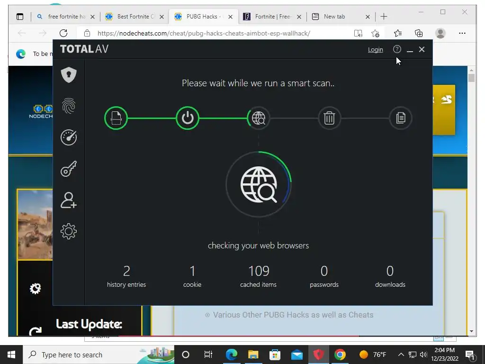The width and height of the screenshot is (485, 364).
Task: Open Google Chrome from taskbar
Action: [x=340, y=355]
